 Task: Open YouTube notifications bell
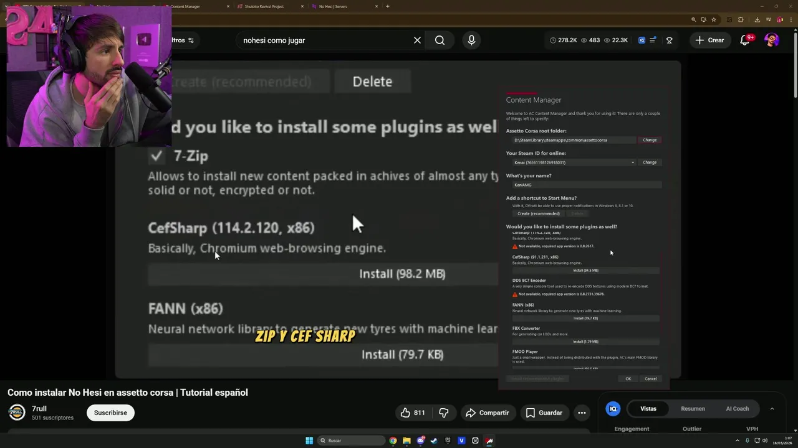(744, 40)
